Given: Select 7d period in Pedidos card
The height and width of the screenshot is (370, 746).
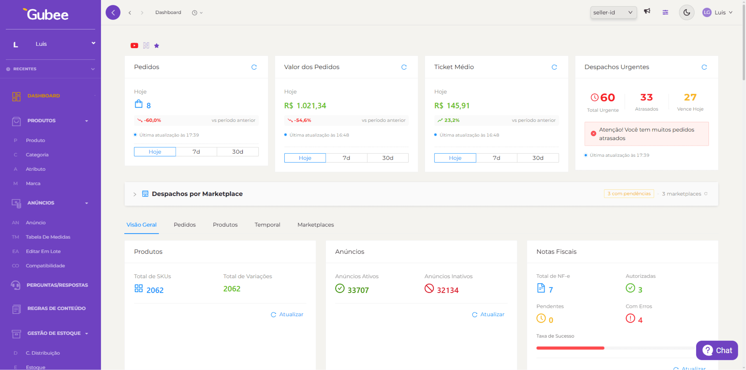Looking at the screenshot, I should 196,152.
